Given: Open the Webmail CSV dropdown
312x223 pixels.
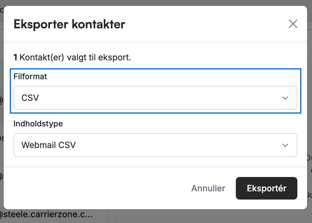Looking at the screenshot, I should [x=155, y=145].
